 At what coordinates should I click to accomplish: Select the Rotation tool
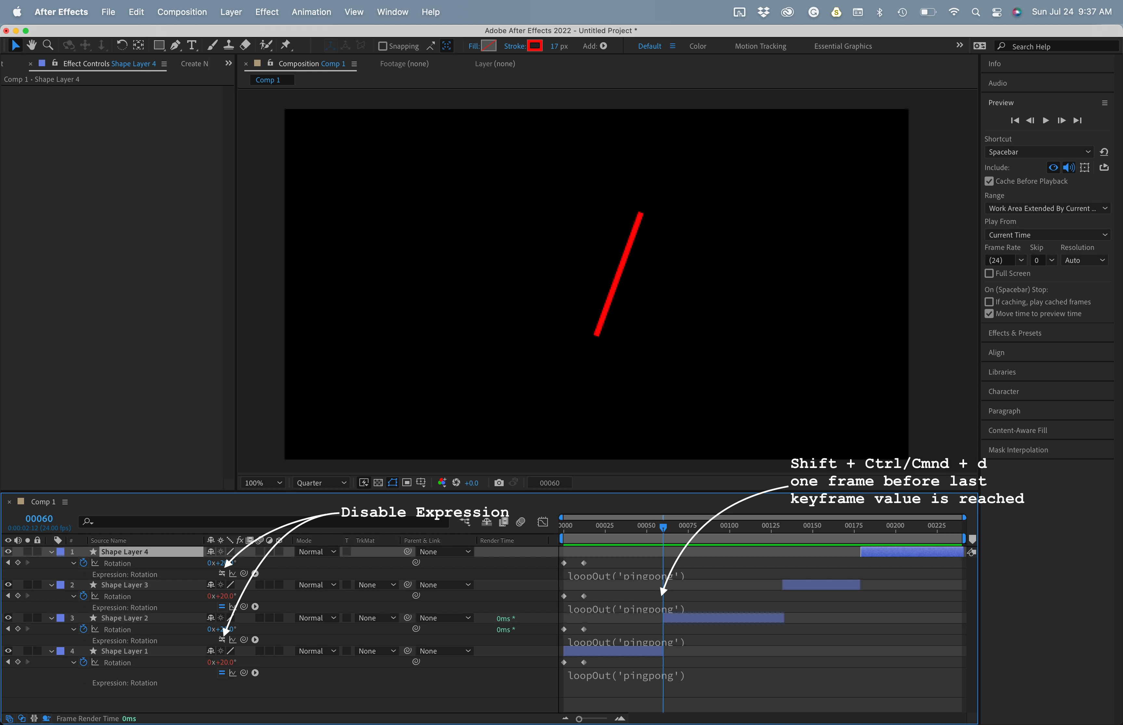click(122, 45)
